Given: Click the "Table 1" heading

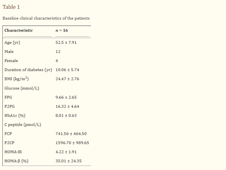Looking at the screenshot, I should pos(11,7).
